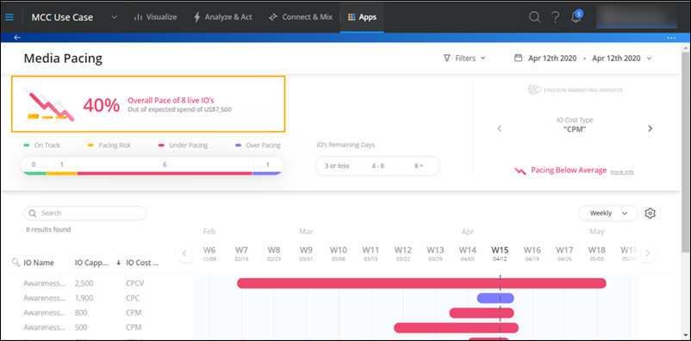Open the hamburger navigation menu
Viewport: 691px width, 341px height.
pyautogui.click(x=9, y=17)
